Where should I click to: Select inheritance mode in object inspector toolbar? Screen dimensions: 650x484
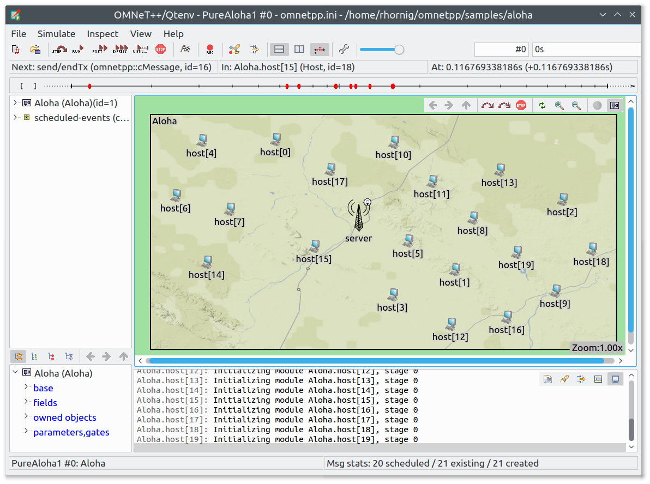(69, 356)
